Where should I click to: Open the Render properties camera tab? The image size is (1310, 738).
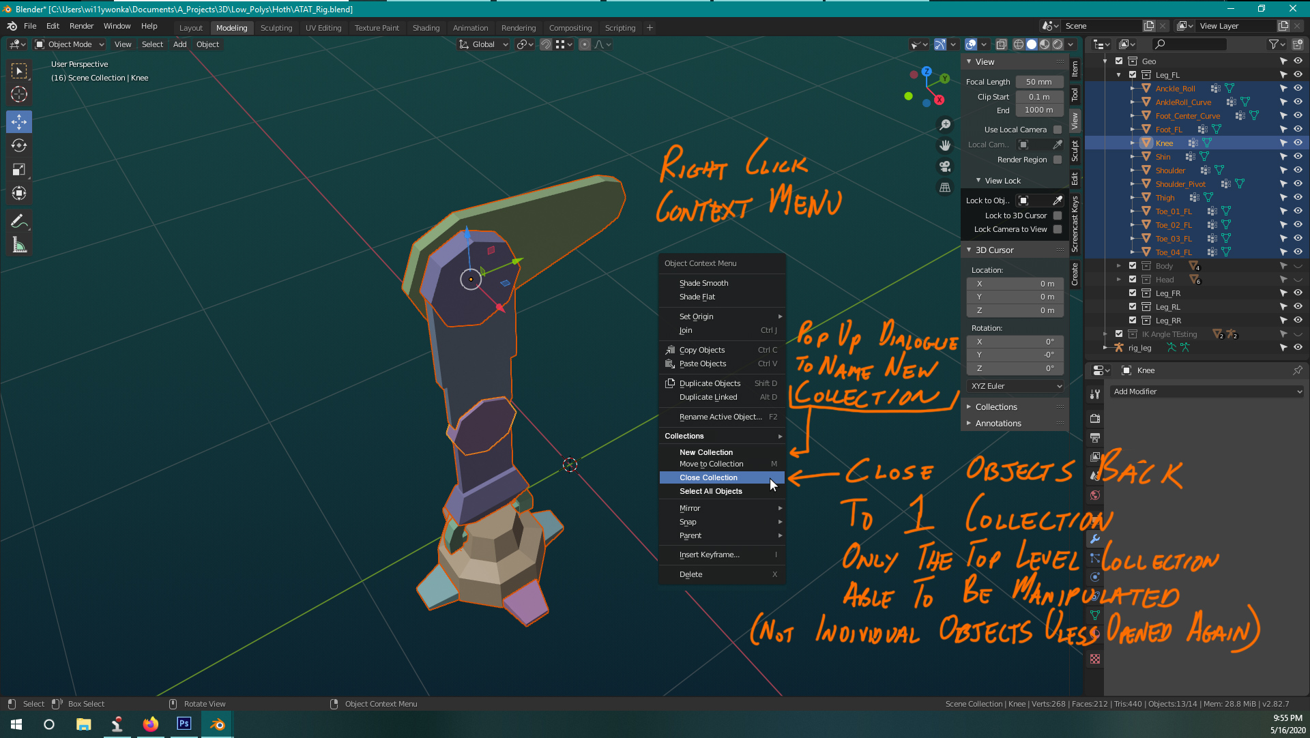(1095, 418)
